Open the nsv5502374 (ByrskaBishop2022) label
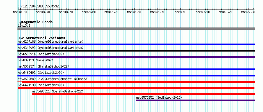 click(43, 66)
